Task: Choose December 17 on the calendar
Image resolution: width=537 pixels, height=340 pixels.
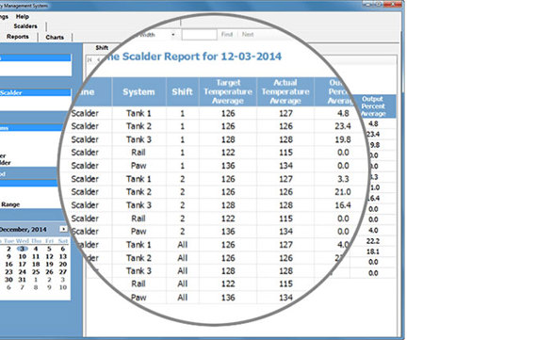Action: tap(23, 265)
